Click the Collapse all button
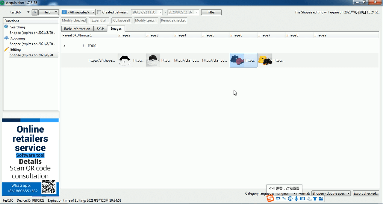Image resolution: width=383 pixels, height=204 pixels. (x=122, y=20)
